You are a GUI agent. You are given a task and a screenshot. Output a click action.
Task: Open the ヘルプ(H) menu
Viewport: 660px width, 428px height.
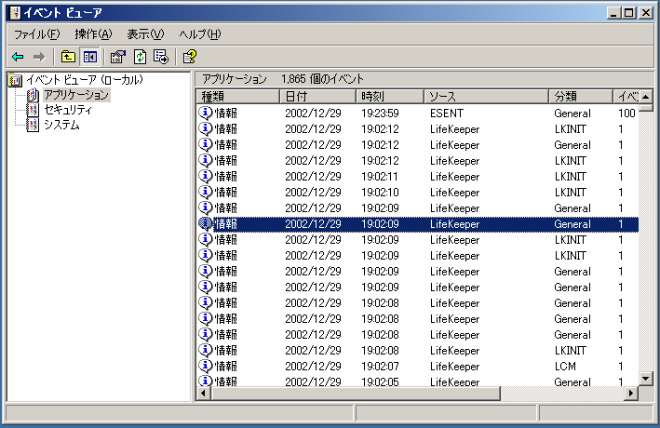tap(199, 34)
